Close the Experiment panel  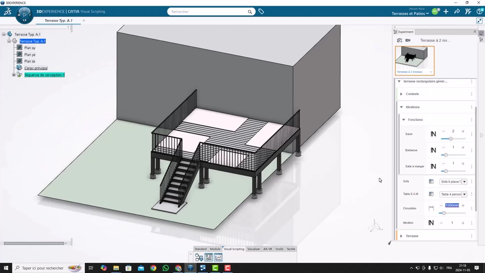coord(475,31)
